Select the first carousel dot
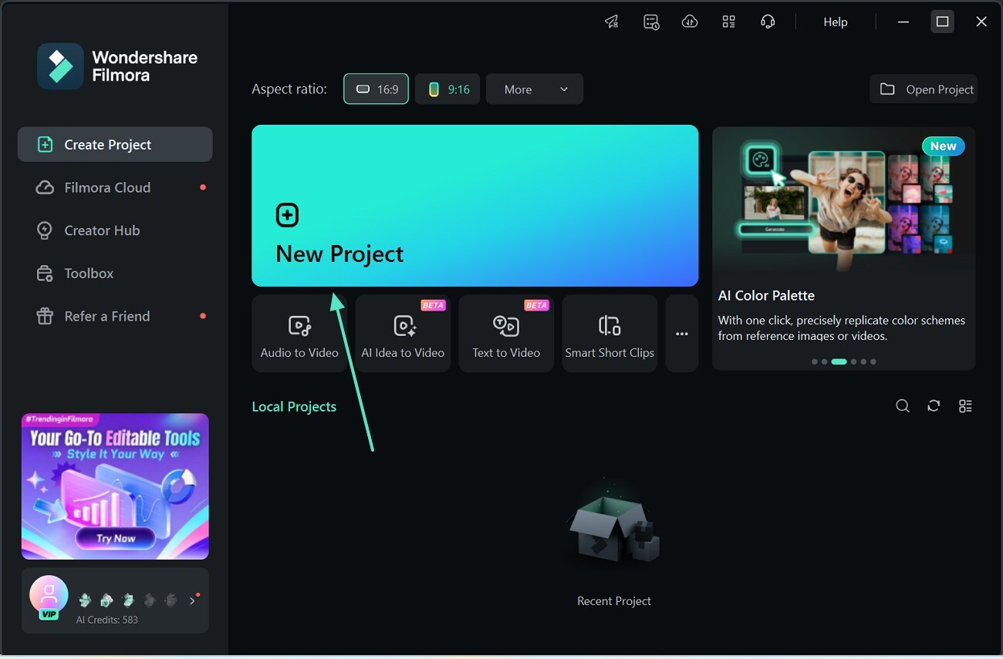The image size is (1003, 659). [x=815, y=361]
